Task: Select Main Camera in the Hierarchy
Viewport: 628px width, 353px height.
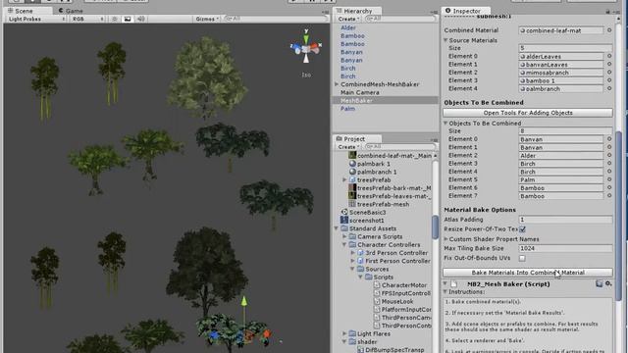Action: (x=360, y=92)
